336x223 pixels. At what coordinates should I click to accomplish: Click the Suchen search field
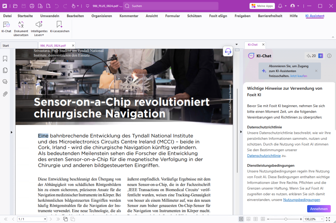(x=171, y=6)
